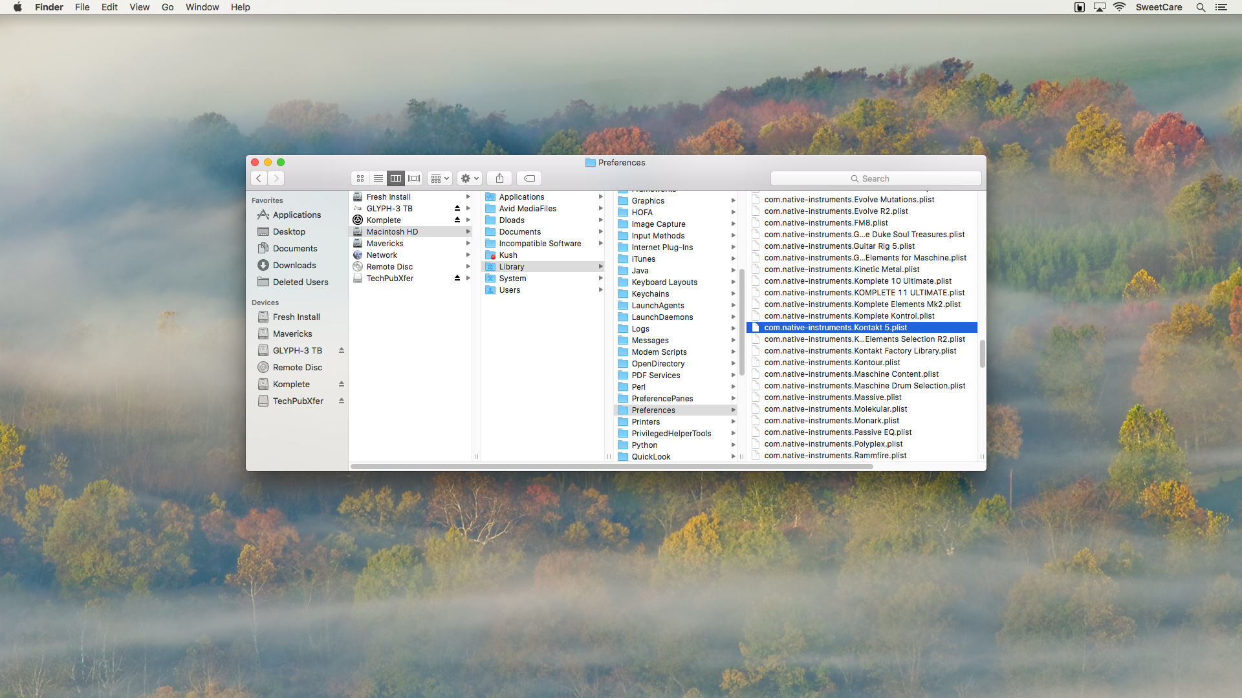Image resolution: width=1242 pixels, height=698 pixels.
Task: Eject TechPubXfer in the sidebar
Action: pyautogui.click(x=342, y=401)
